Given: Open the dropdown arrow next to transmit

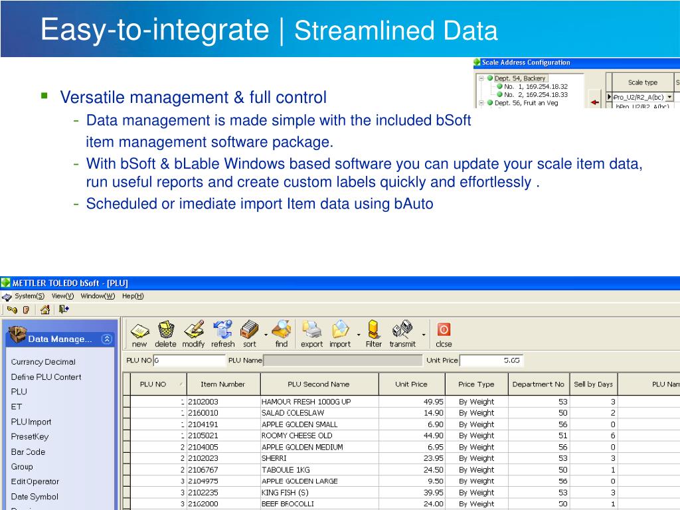Looking at the screenshot, I should (423, 335).
